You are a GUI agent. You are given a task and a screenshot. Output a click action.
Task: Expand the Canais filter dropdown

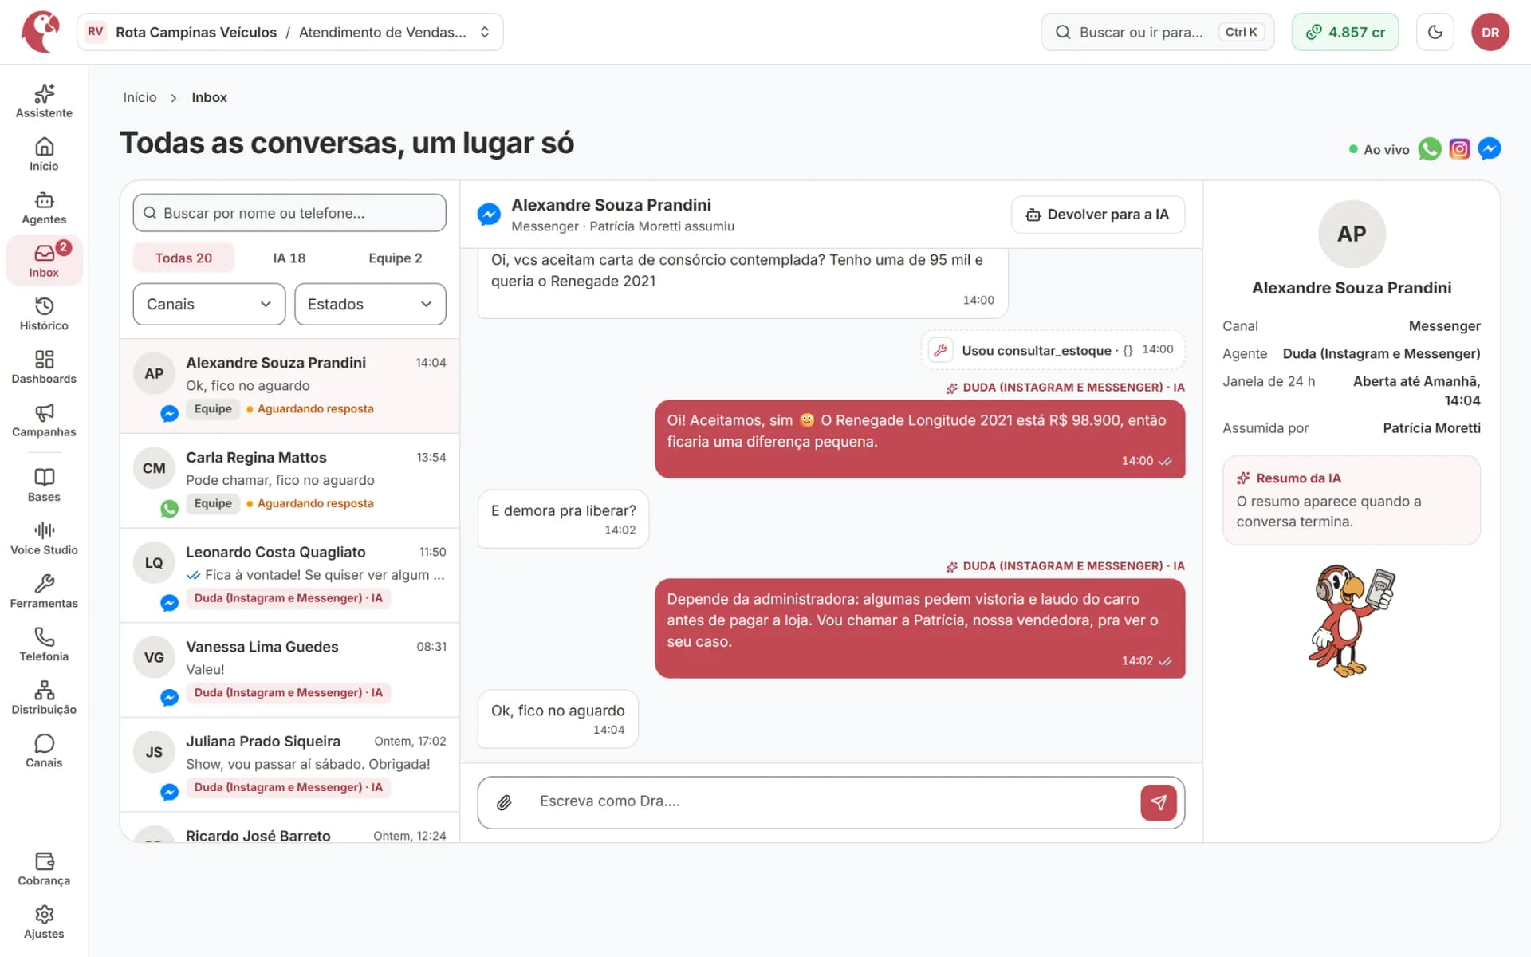click(209, 304)
